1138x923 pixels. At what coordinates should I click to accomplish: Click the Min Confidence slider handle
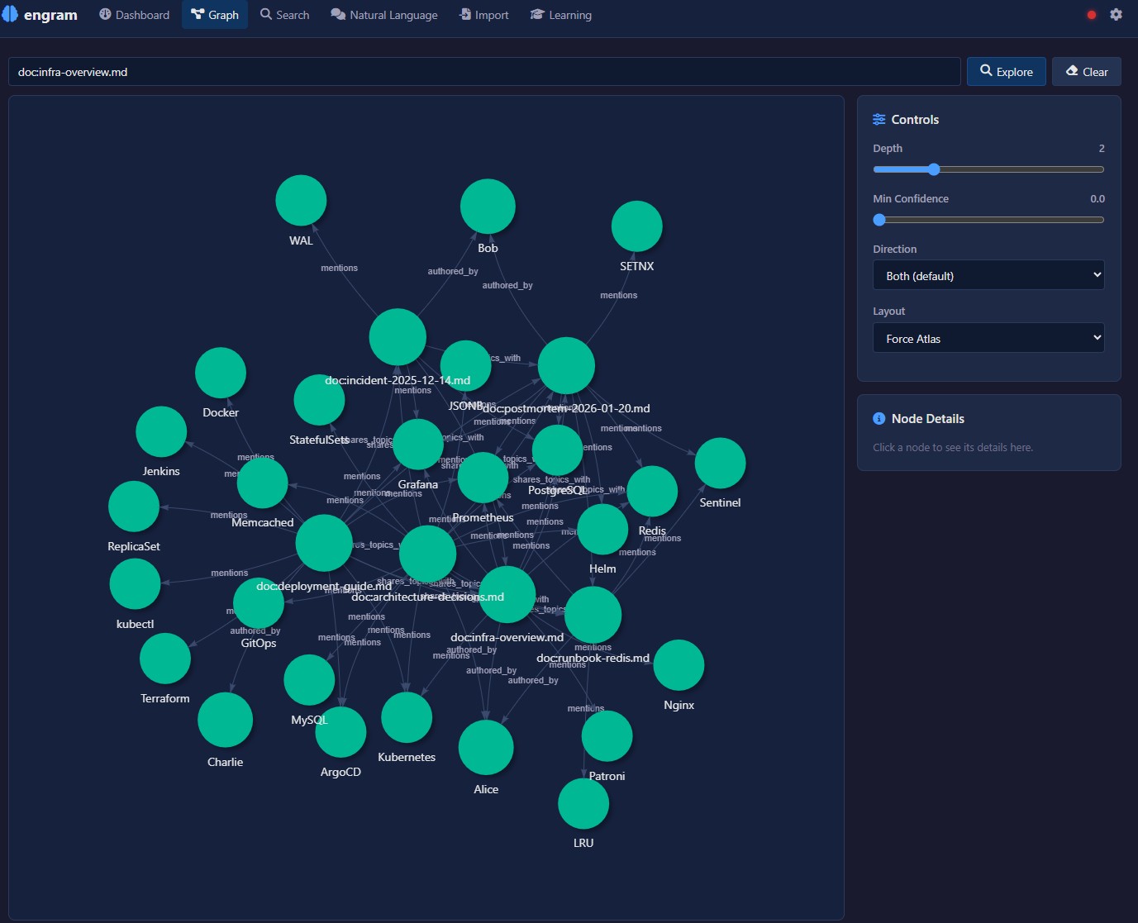tap(879, 220)
